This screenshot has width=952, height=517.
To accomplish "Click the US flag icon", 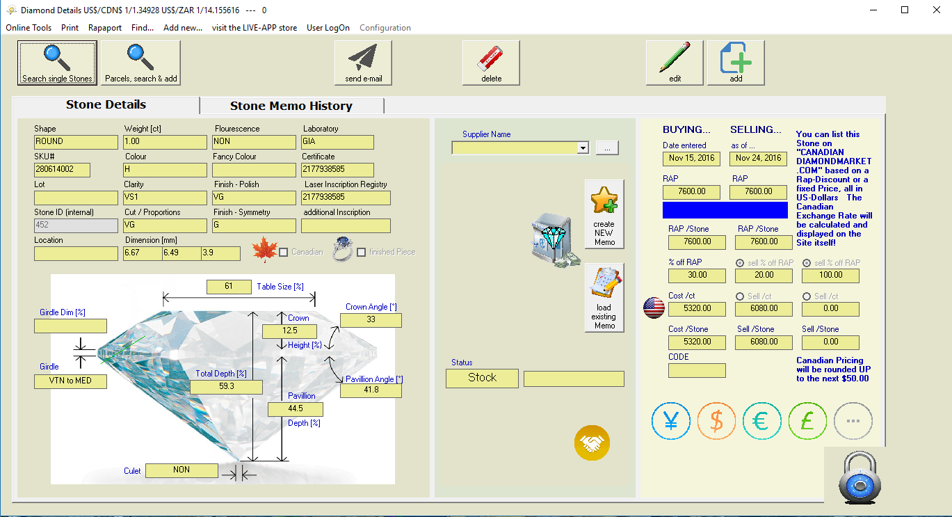I will pyautogui.click(x=654, y=308).
